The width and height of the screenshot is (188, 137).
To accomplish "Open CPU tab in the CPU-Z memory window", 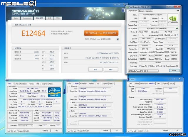I will click(130, 84).
